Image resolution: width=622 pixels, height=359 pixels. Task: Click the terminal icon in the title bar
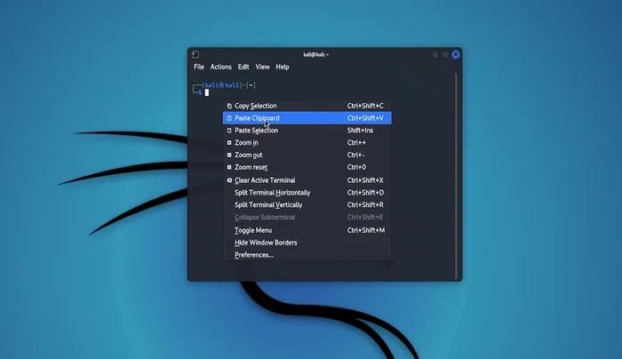click(195, 54)
